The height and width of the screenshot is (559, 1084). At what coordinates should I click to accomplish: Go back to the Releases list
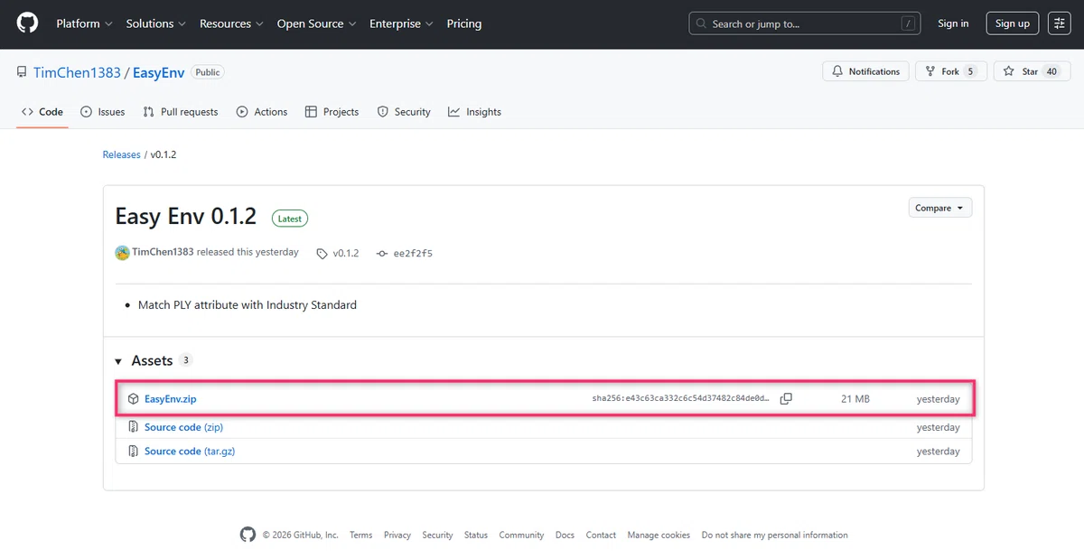121,154
